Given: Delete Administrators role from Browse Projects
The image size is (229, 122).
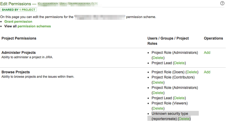Looking at the screenshot, I should coord(158,93).
